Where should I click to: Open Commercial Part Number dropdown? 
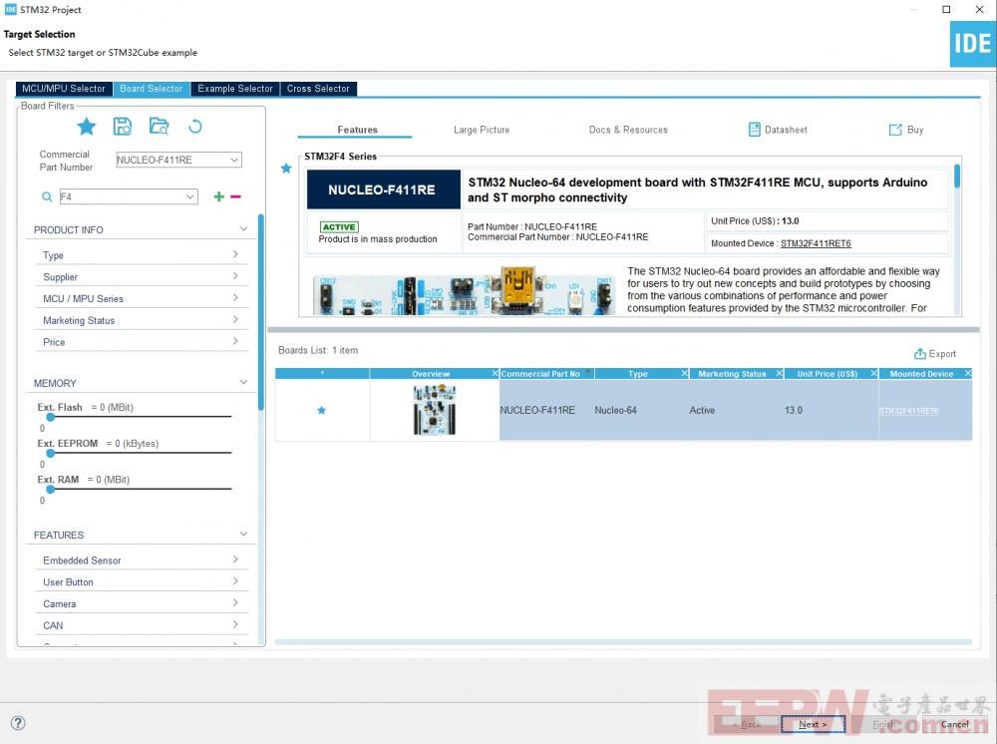(x=234, y=160)
